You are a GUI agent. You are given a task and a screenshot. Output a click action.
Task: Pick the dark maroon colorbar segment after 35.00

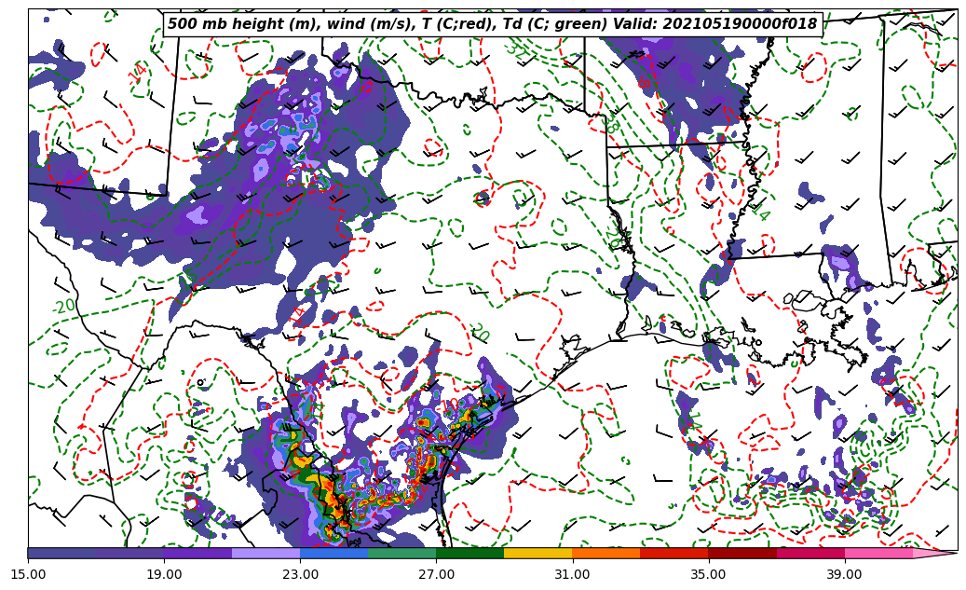pos(742,553)
